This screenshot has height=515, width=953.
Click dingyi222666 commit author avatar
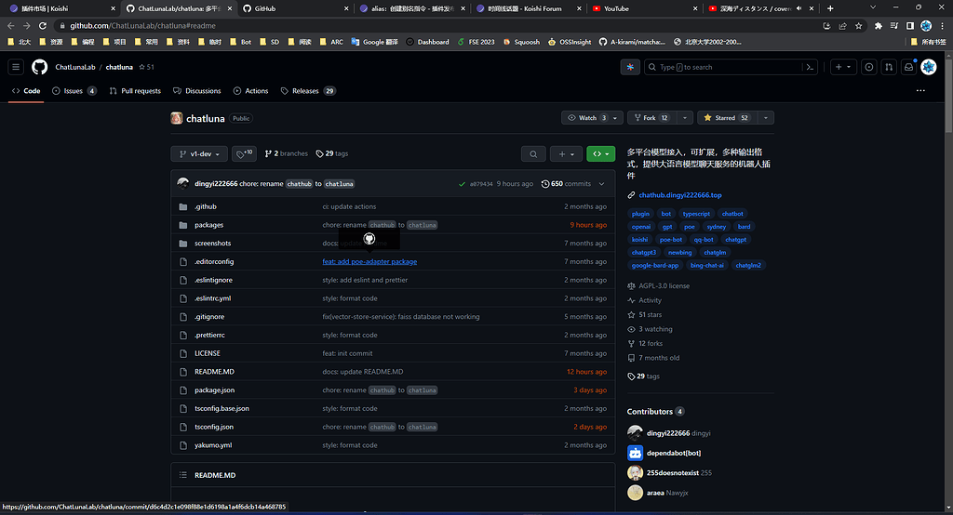click(183, 183)
